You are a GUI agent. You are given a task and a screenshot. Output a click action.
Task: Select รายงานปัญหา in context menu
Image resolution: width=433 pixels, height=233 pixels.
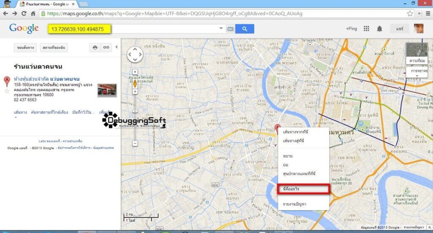(x=295, y=204)
